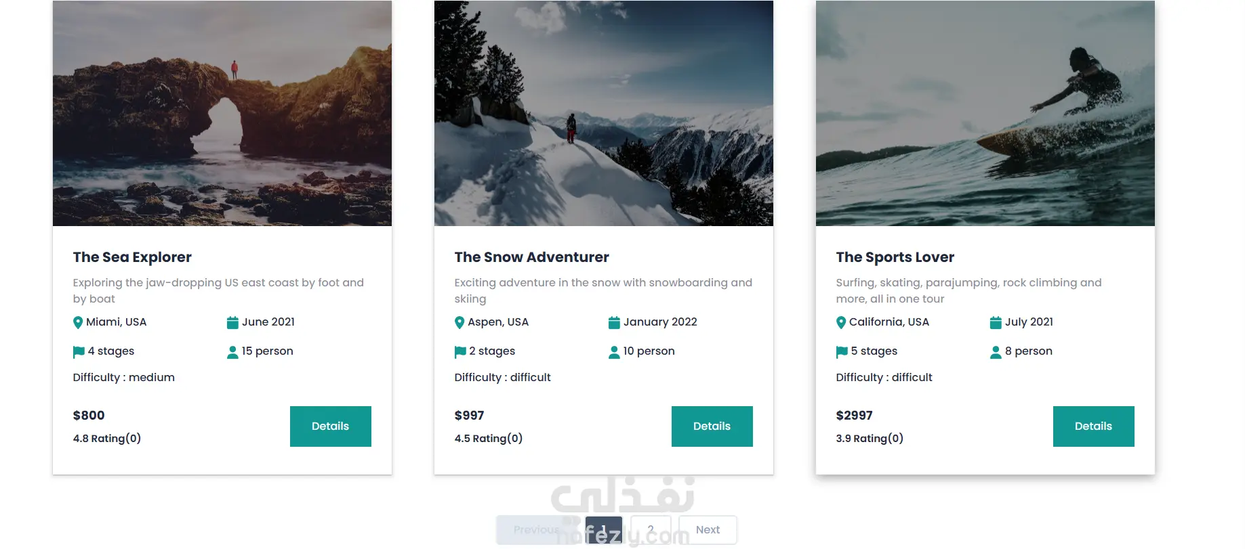Click the person icon next to 15 person
1245x549 pixels.
pyautogui.click(x=232, y=352)
